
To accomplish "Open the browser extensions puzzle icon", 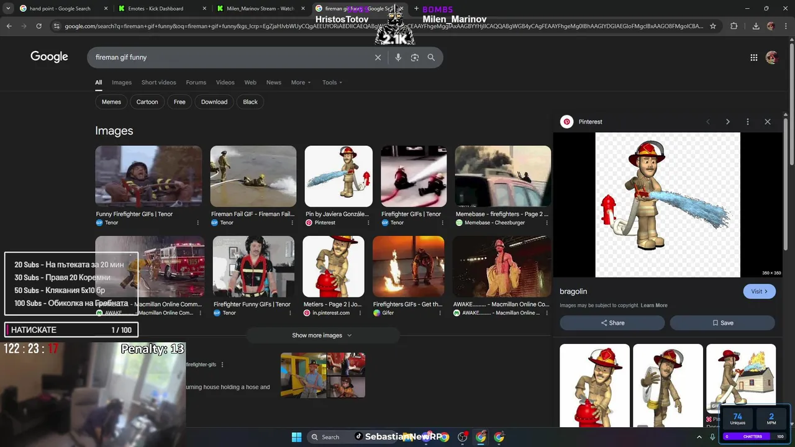I will 734,26.
